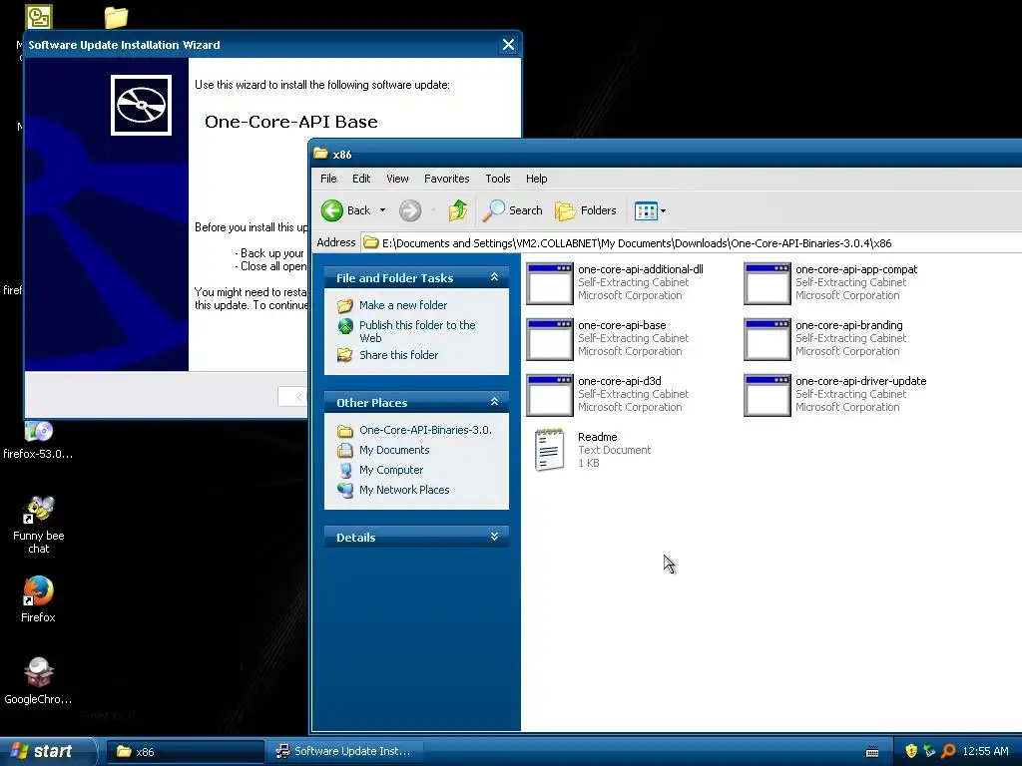
Task: Go to My Documents in Other Places
Action: tap(393, 450)
